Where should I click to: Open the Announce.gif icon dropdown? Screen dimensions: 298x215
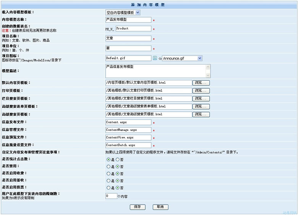pos(182,58)
